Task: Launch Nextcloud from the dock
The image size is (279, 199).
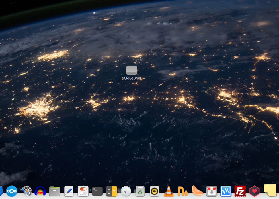Action: click(x=12, y=191)
